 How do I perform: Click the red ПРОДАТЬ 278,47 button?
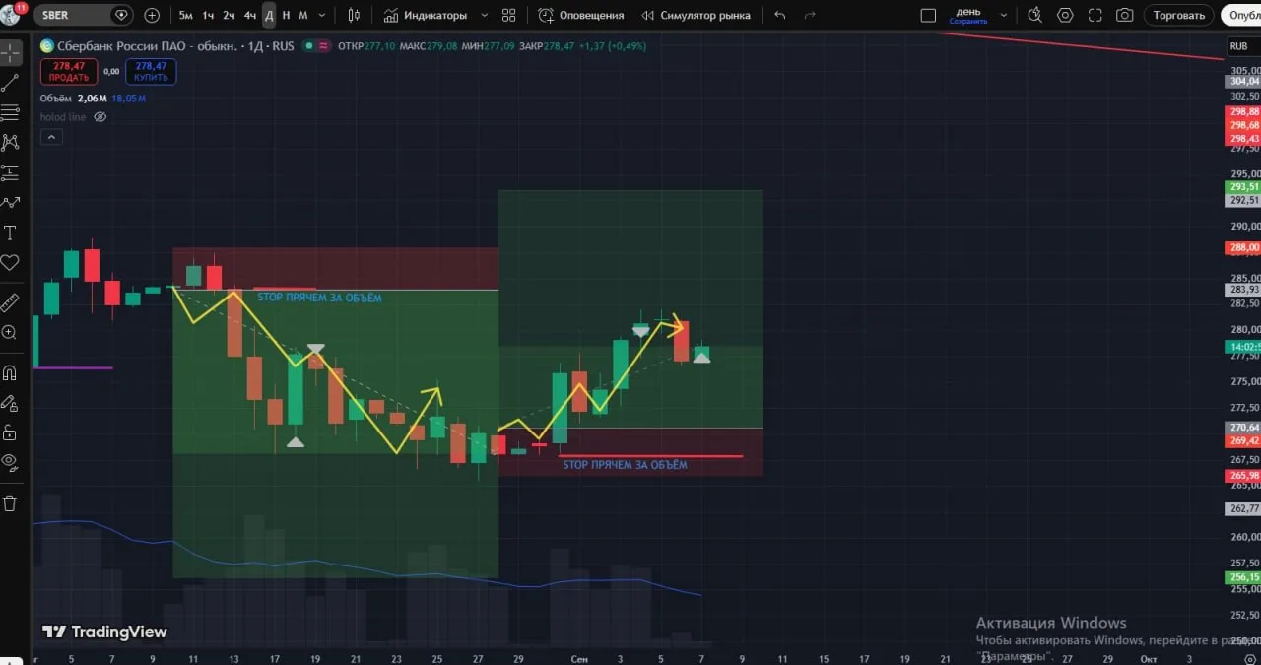pos(68,71)
